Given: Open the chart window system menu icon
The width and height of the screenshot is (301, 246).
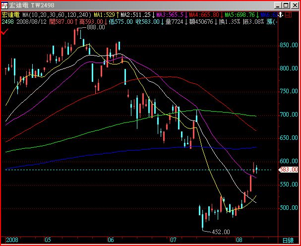Looking at the screenshot, I should coord(4,5).
